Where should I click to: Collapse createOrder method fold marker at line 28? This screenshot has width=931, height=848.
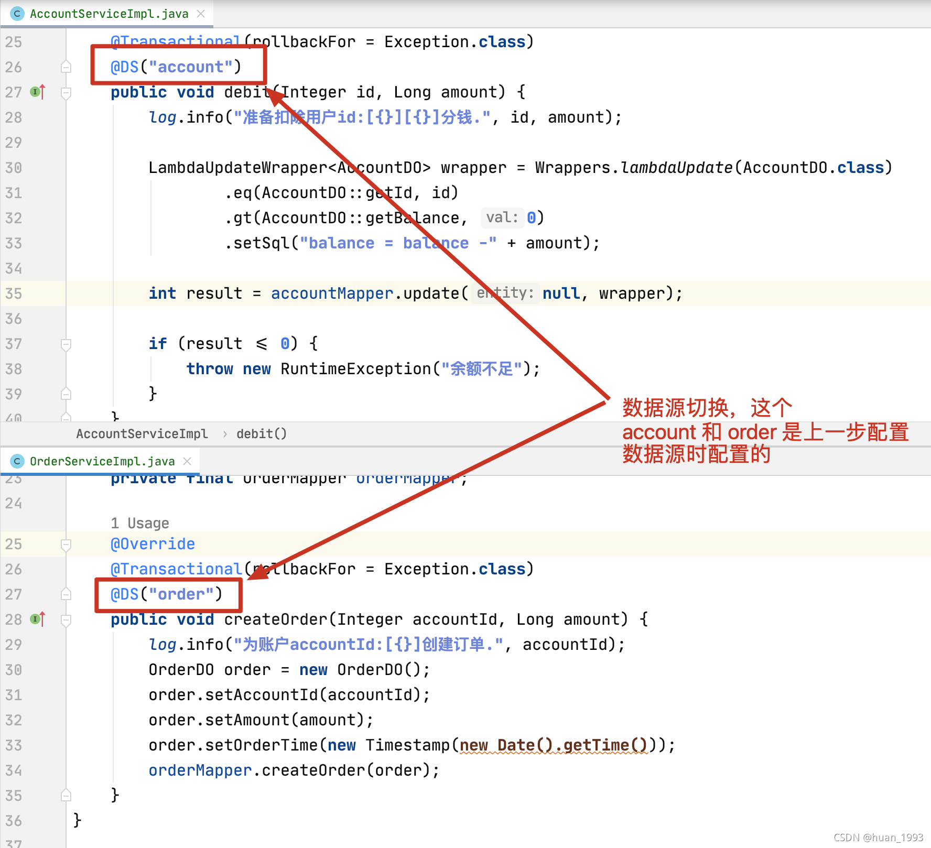tap(66, 620)
